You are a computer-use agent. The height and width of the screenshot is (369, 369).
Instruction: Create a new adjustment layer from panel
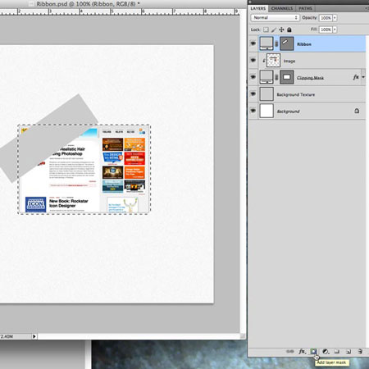pos(326,352)
